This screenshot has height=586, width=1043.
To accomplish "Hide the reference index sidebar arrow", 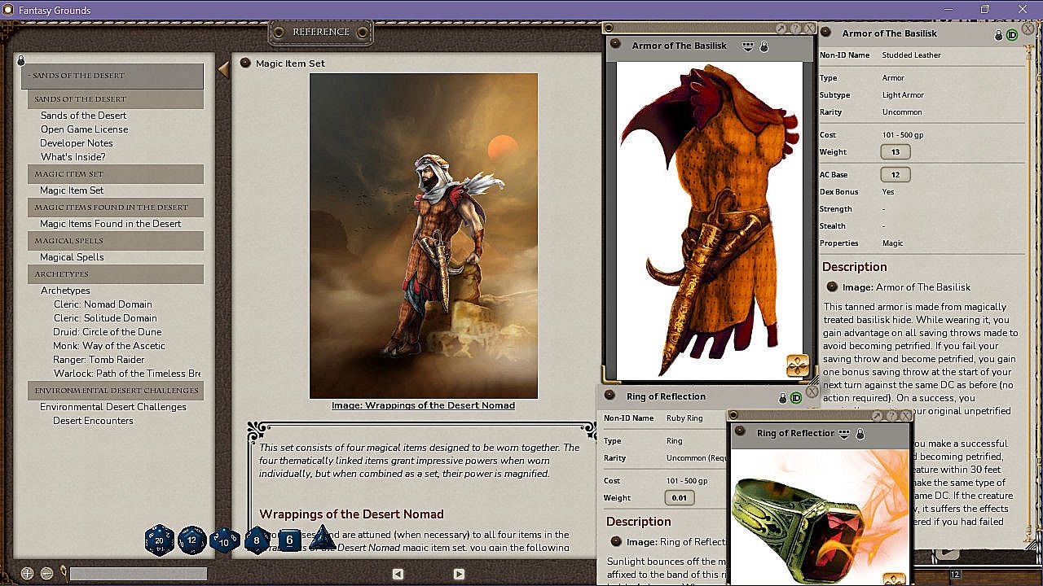I will coord(223,70).
